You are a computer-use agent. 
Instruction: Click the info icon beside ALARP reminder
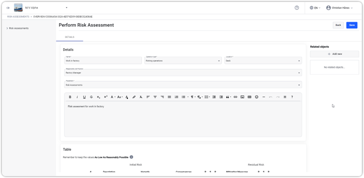[x=131, y=157]
